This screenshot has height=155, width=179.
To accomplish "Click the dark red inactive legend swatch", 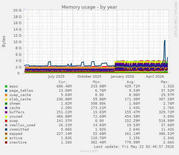I will (x=6, y=142).
